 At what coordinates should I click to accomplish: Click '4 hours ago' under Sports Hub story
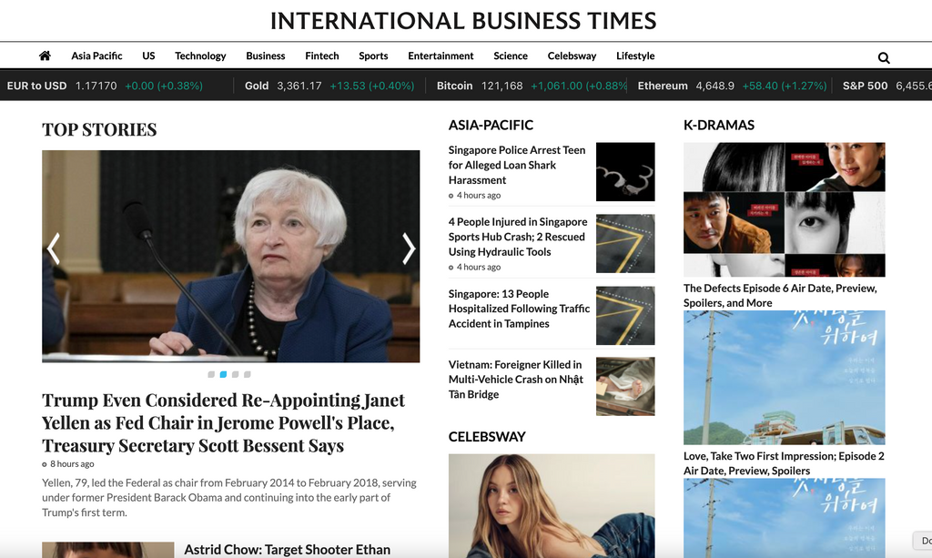[479, 268]
